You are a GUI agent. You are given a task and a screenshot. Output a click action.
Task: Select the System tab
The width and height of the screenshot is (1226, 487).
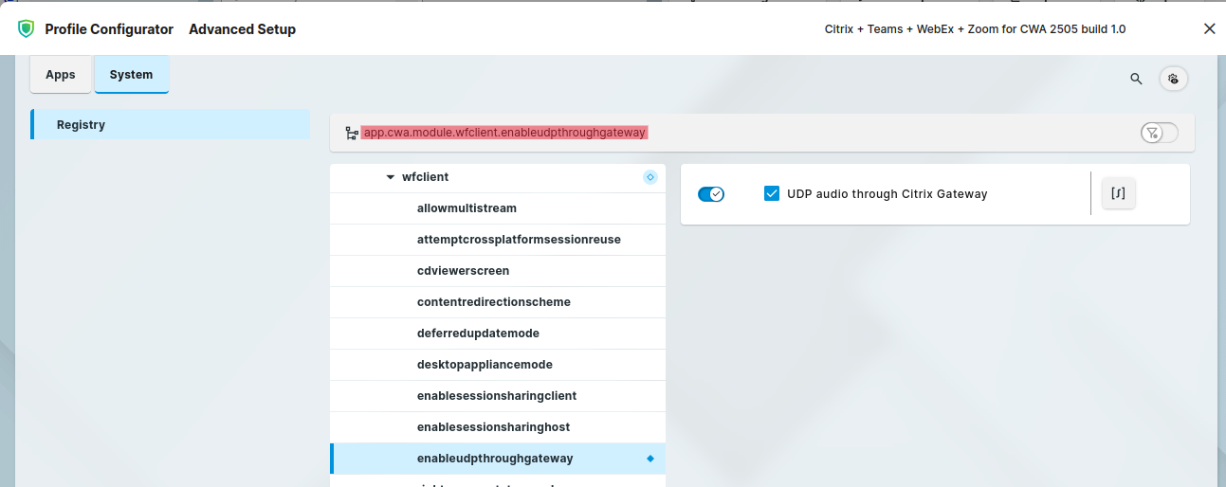coord(131,75)
